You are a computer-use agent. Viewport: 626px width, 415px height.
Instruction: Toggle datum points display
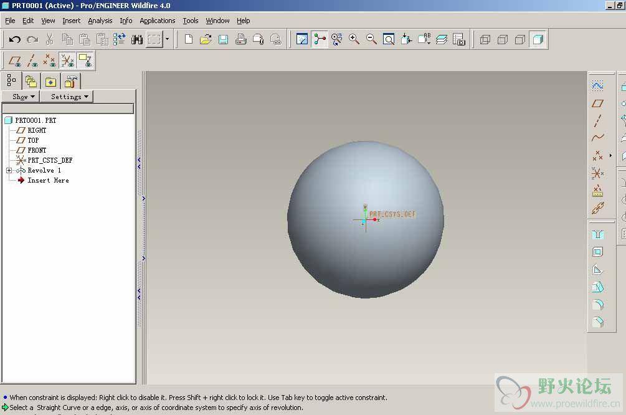coord(50,60)
